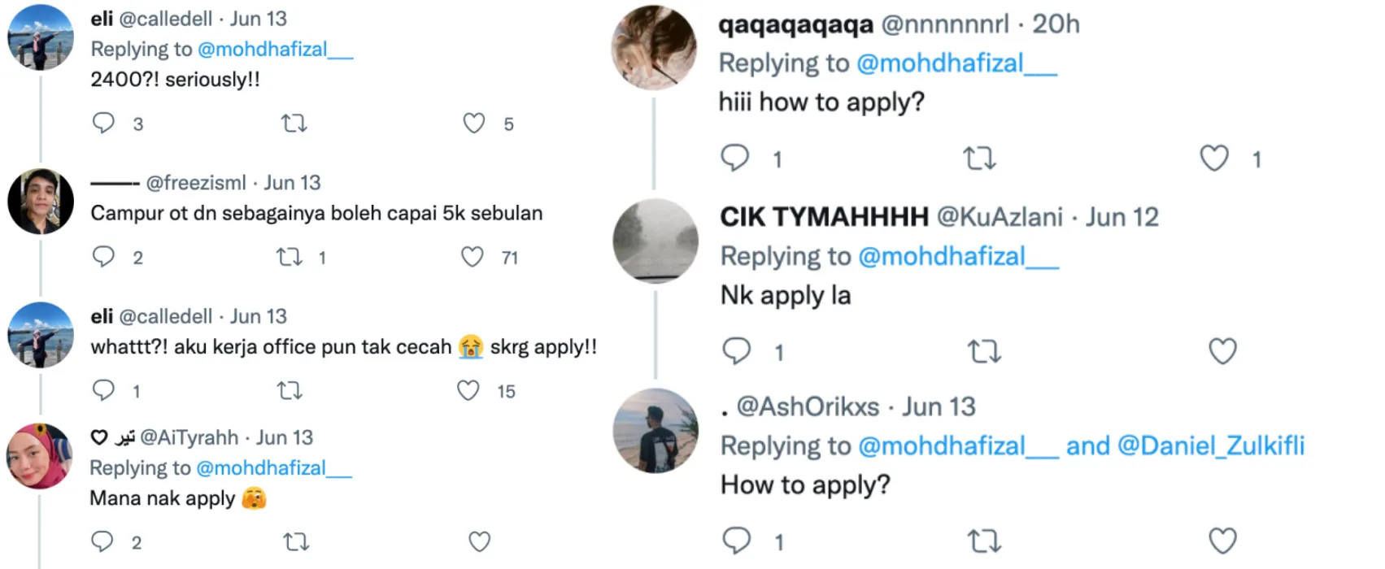Like CIK TYMAHHHH's "Nk apply la" tweet
Image resolution: width=1385 pixels, height=569 pixels.
(1222, 351)
